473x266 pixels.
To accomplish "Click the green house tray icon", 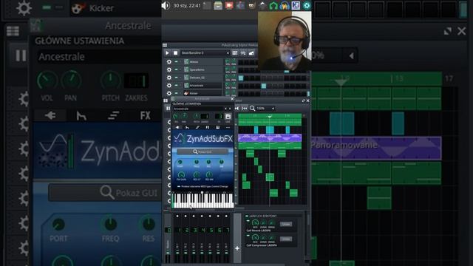I will tap(273, 5).
